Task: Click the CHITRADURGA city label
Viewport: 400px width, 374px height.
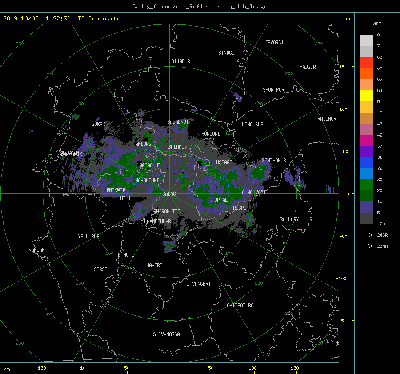Action: [241, 306]
